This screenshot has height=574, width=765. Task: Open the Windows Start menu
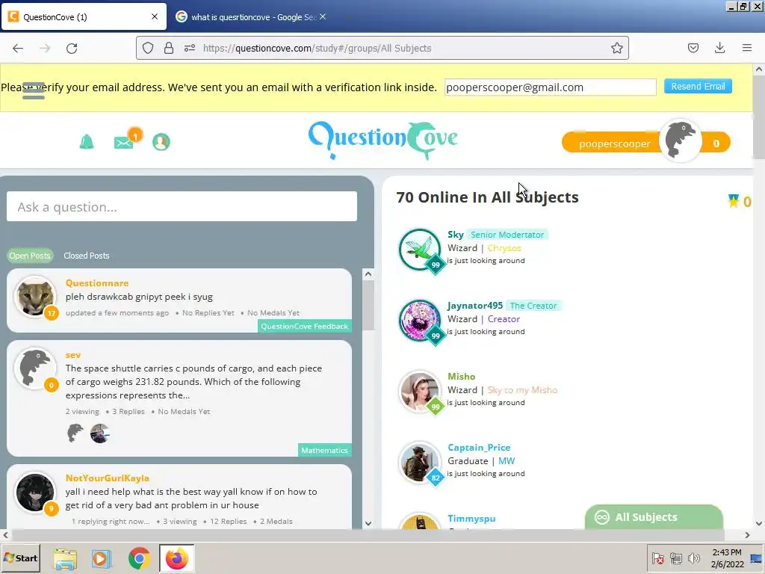point(20,558)
